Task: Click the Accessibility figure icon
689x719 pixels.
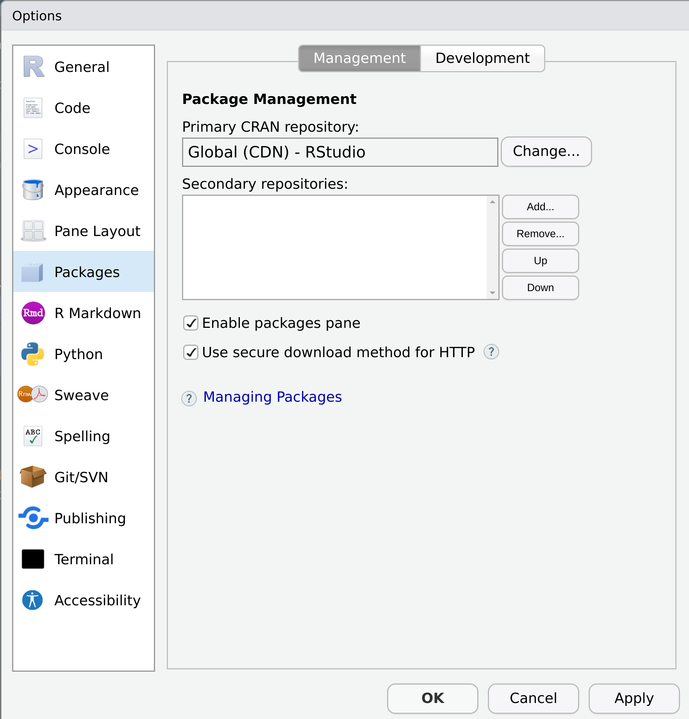Action: click(32, 600)
